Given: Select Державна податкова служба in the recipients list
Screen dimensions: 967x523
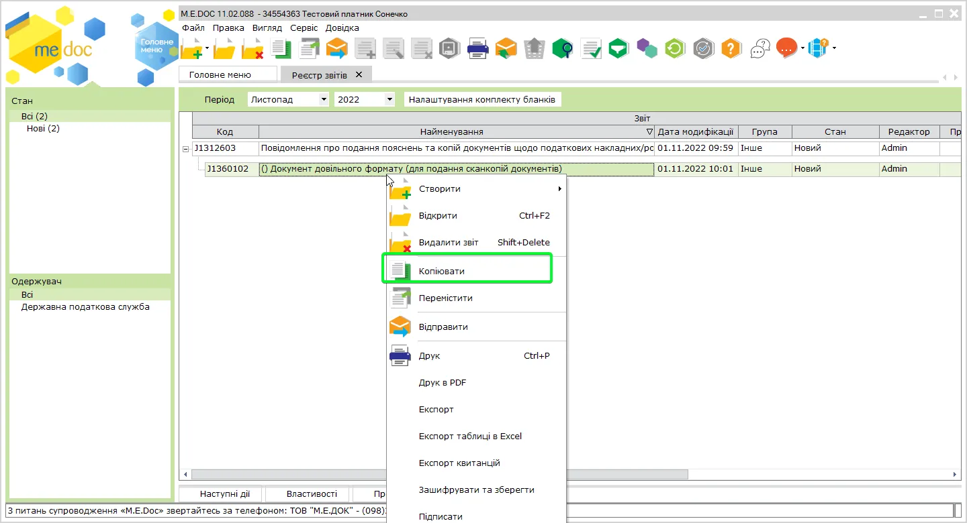Looking at the screenshot, I should 85,307.
